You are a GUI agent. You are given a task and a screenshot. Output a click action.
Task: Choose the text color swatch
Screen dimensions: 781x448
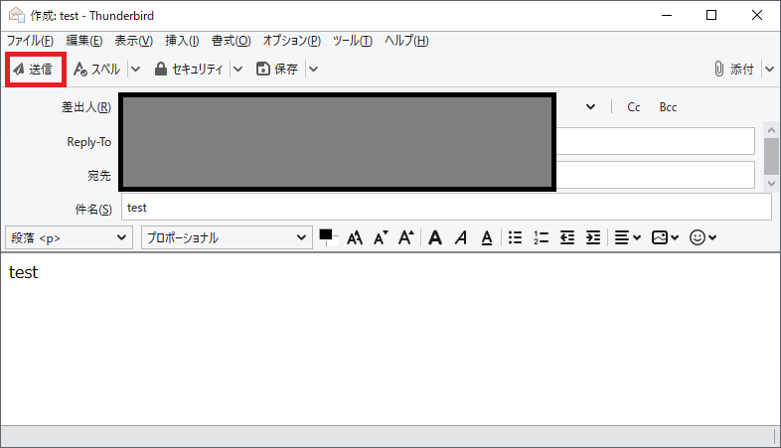click(x=326, y=235)
